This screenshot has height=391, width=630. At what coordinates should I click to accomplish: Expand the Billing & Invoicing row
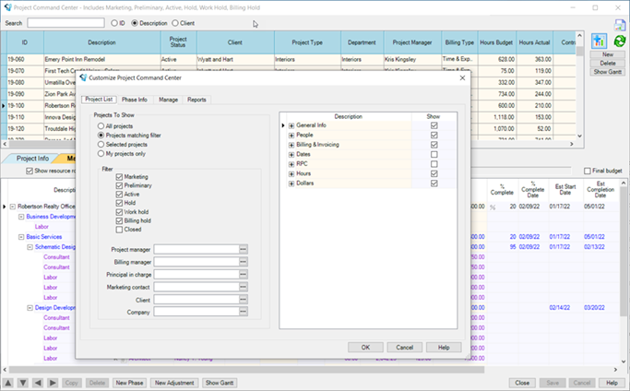pos(291,145)
